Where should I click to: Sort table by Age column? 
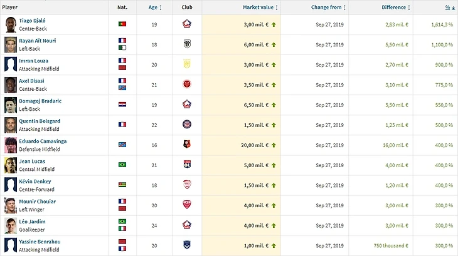154,7
